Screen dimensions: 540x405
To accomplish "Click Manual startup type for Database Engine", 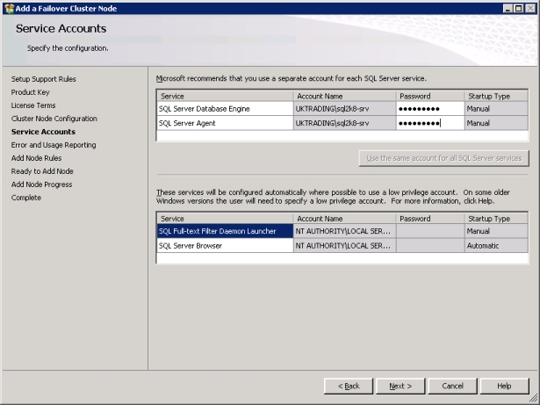I will pos(496,109).
